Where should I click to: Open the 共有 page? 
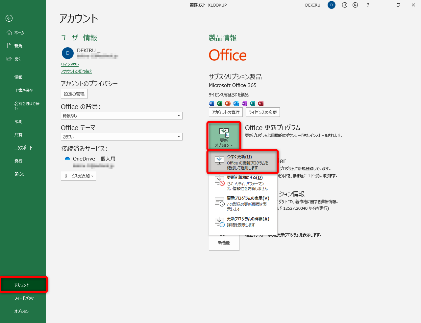23,135
